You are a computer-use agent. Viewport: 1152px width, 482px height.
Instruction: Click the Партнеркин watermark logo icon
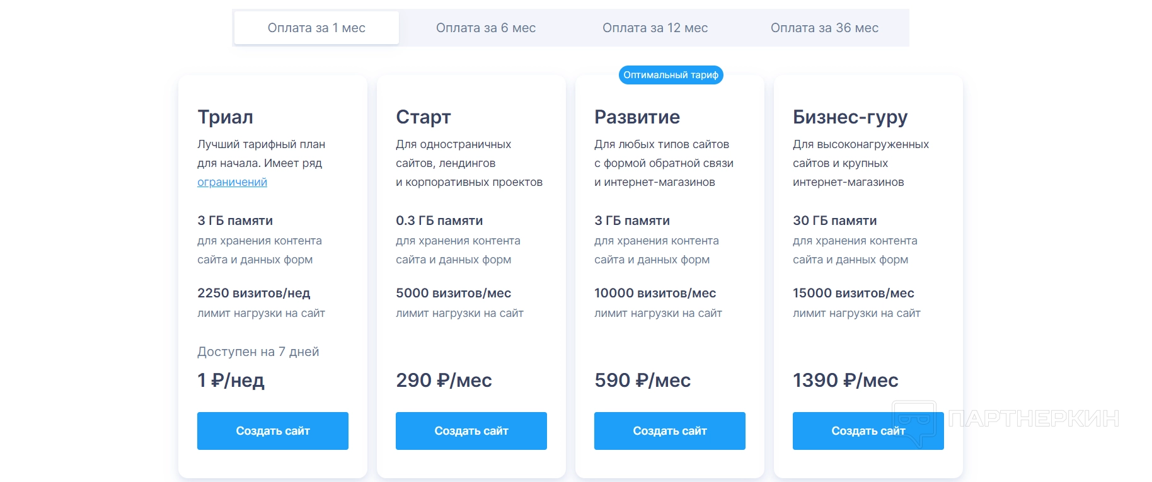914,420
